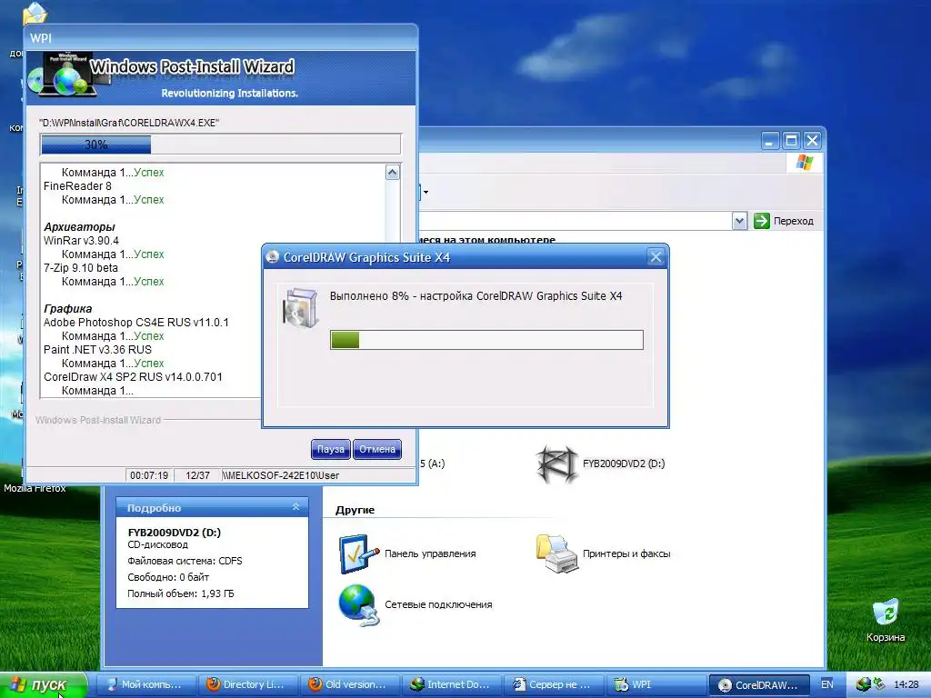Image resolution: width=931 pixels, height=698 pixels.
Task: Open the Explorer address bar dropdown
Action: point(739,221)
